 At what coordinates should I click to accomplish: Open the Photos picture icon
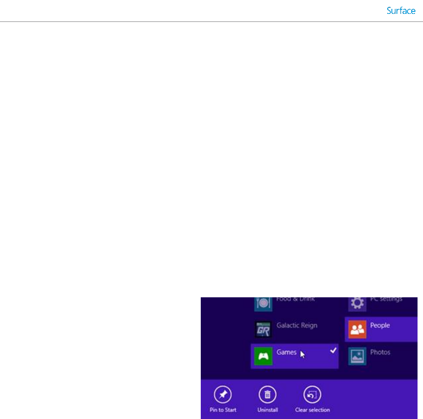coord(357,356)
